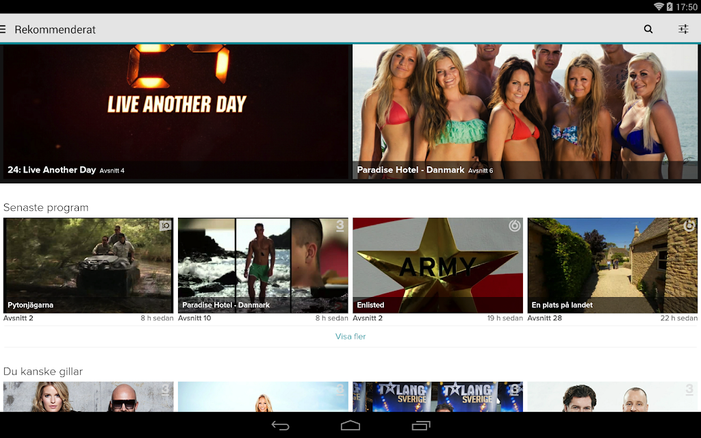Click the clock showing 17:50
Screen dimensions: 701x438
click(686, 7)
